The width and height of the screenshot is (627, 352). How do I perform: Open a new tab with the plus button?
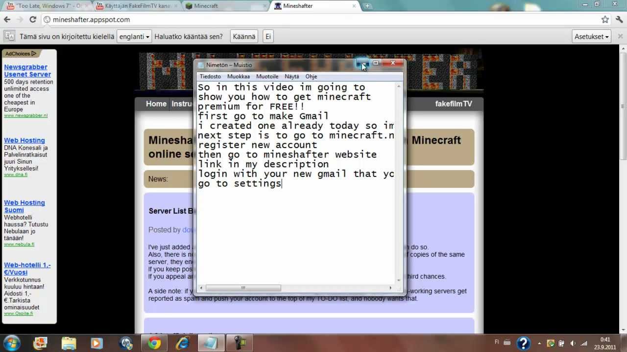point(367,6)
